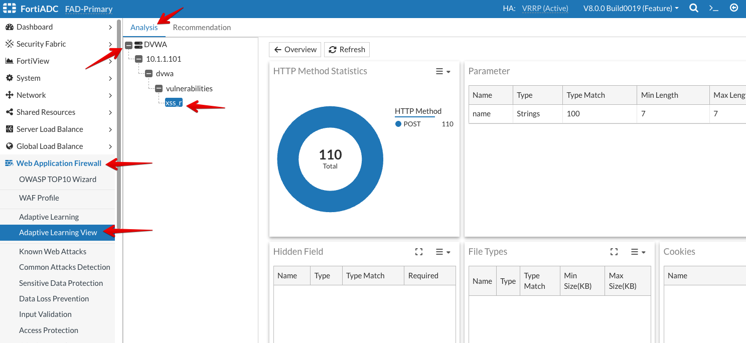Open WAF Profile in sidebar menu

pyautogui.click(x=39, y=198)
